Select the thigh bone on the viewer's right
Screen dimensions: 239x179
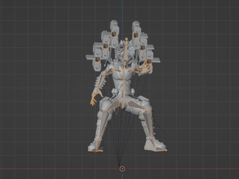(x=136, y=105)
